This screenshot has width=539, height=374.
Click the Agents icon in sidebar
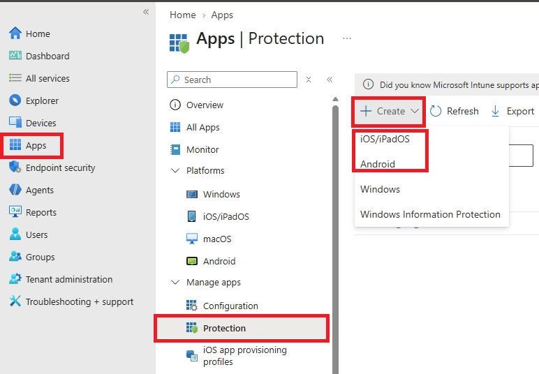(15, 190)
